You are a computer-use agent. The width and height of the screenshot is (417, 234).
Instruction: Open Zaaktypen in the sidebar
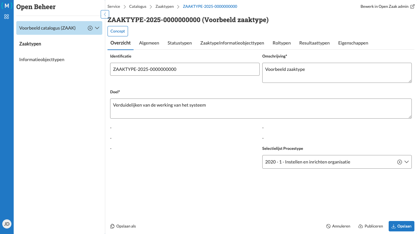tap(30, 44)
